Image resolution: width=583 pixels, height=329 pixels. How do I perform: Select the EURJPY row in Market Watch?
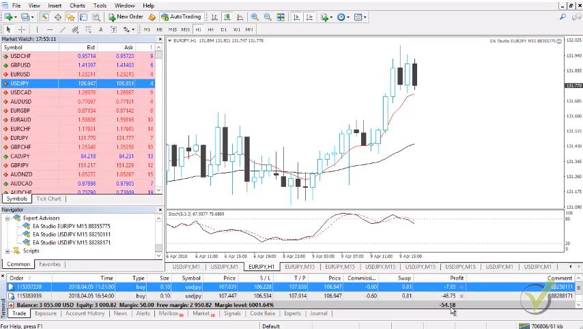pos(20,137)
